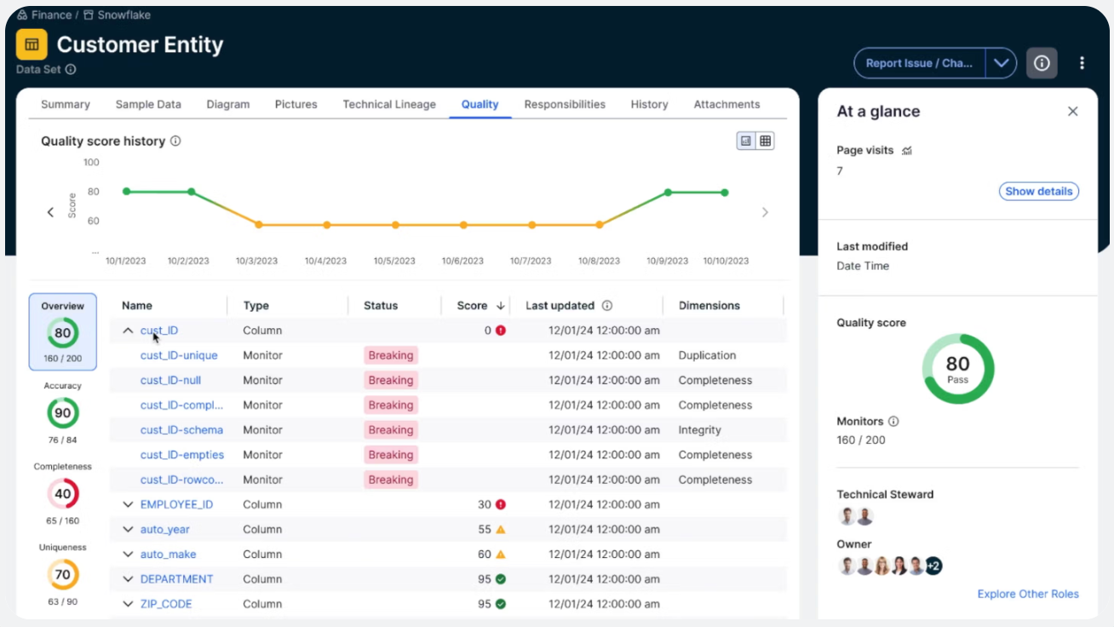Click Show details button
The width and height of the screenshot is (1114, 627).
(x=1038, y=192)
